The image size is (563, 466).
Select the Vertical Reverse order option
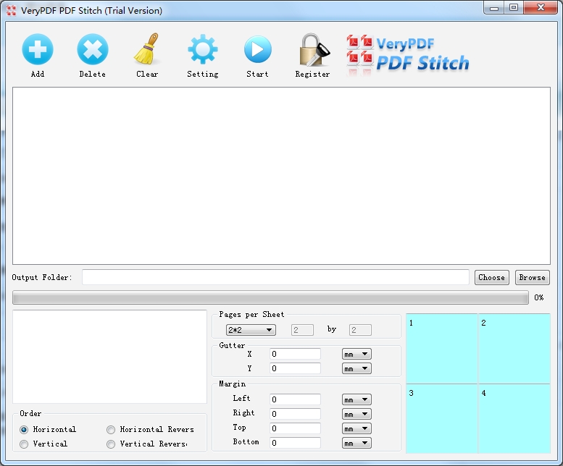click(111, 444)
